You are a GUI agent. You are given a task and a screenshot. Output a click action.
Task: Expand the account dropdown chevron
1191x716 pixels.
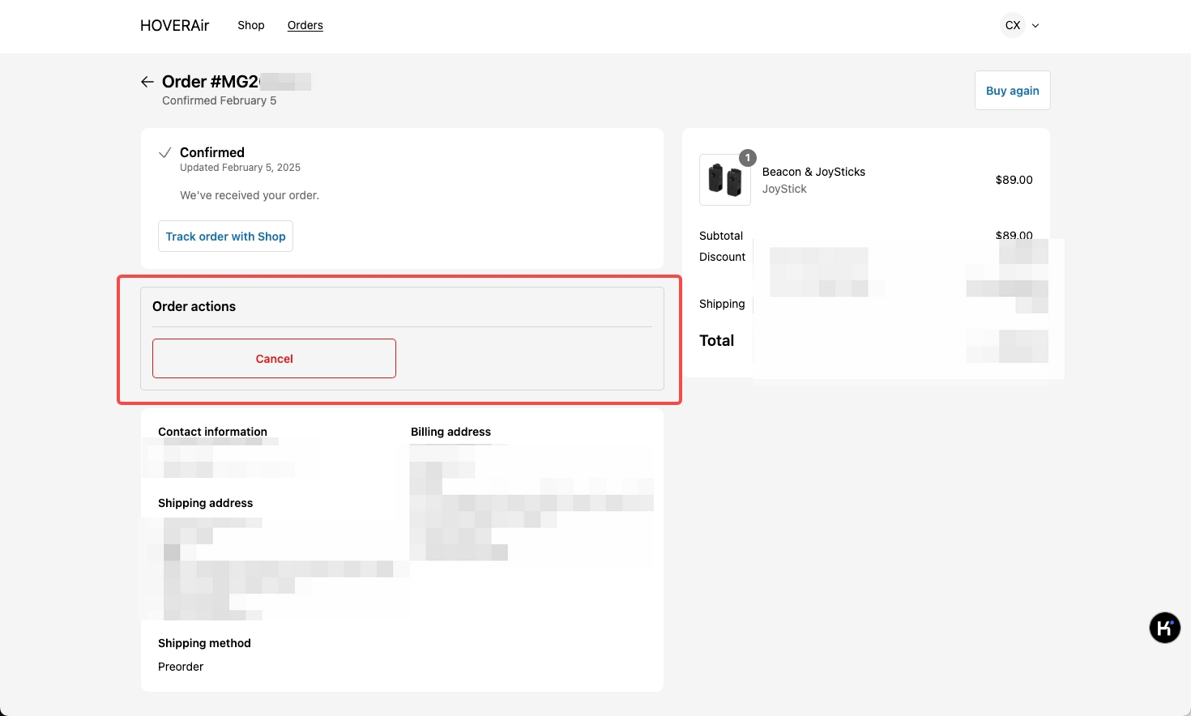point(1035,26)
